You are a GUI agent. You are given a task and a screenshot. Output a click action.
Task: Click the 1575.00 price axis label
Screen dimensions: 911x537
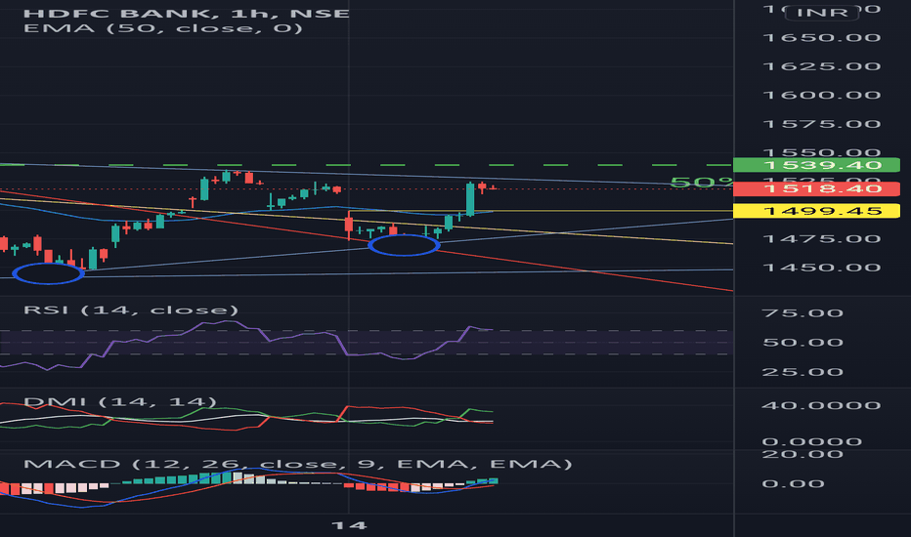pyautogui.click(x=821, y=124)
